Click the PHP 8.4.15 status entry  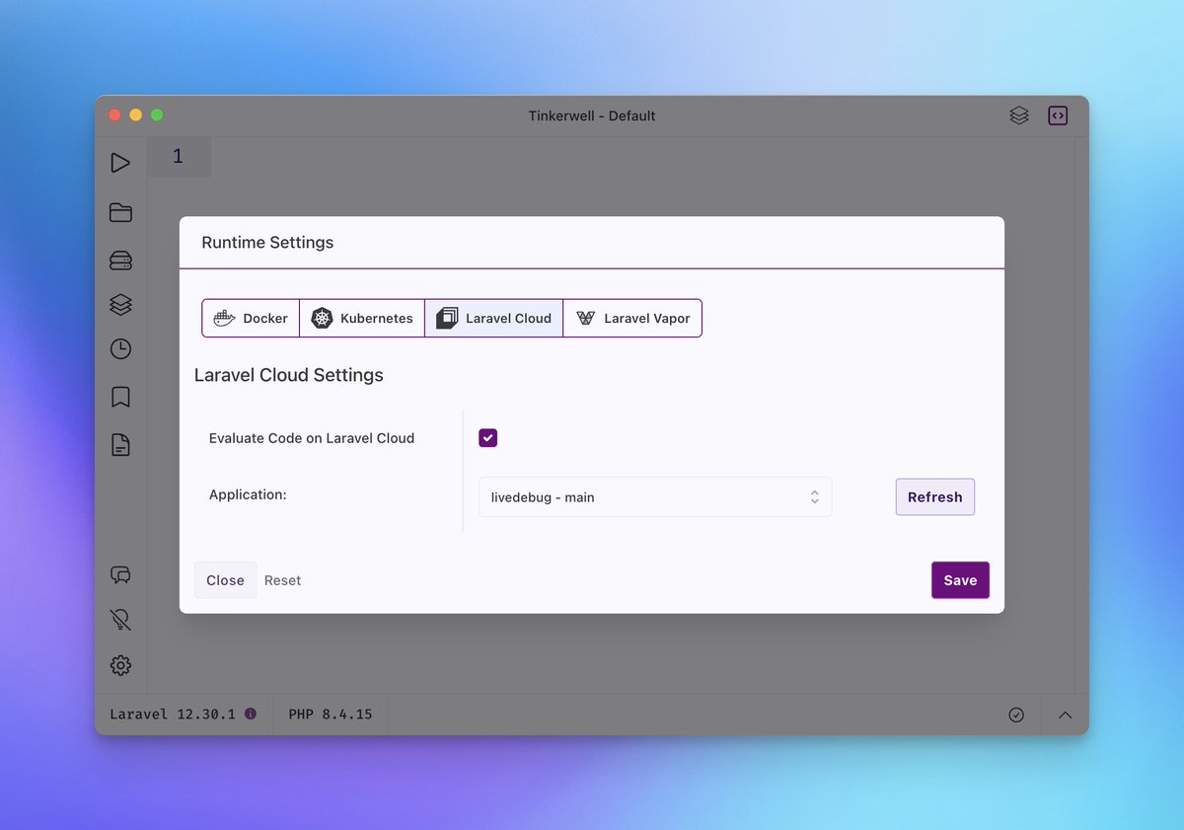331,714
